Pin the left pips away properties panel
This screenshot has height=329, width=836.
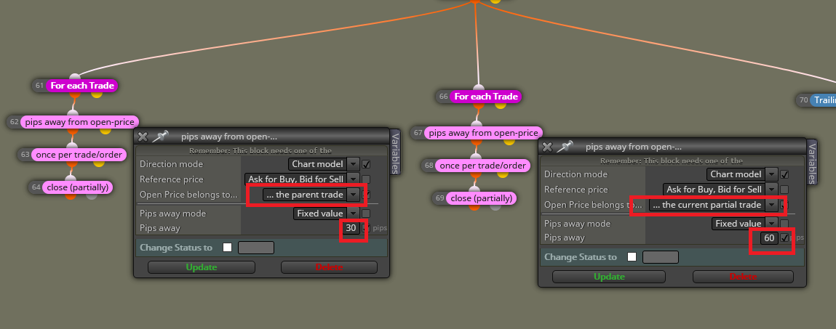pos(160,137)
